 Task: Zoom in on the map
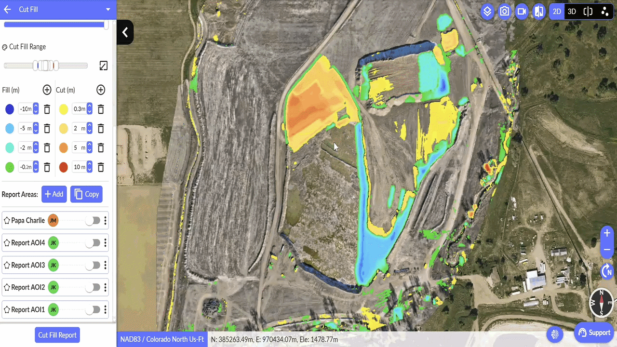tap(607, 233)
